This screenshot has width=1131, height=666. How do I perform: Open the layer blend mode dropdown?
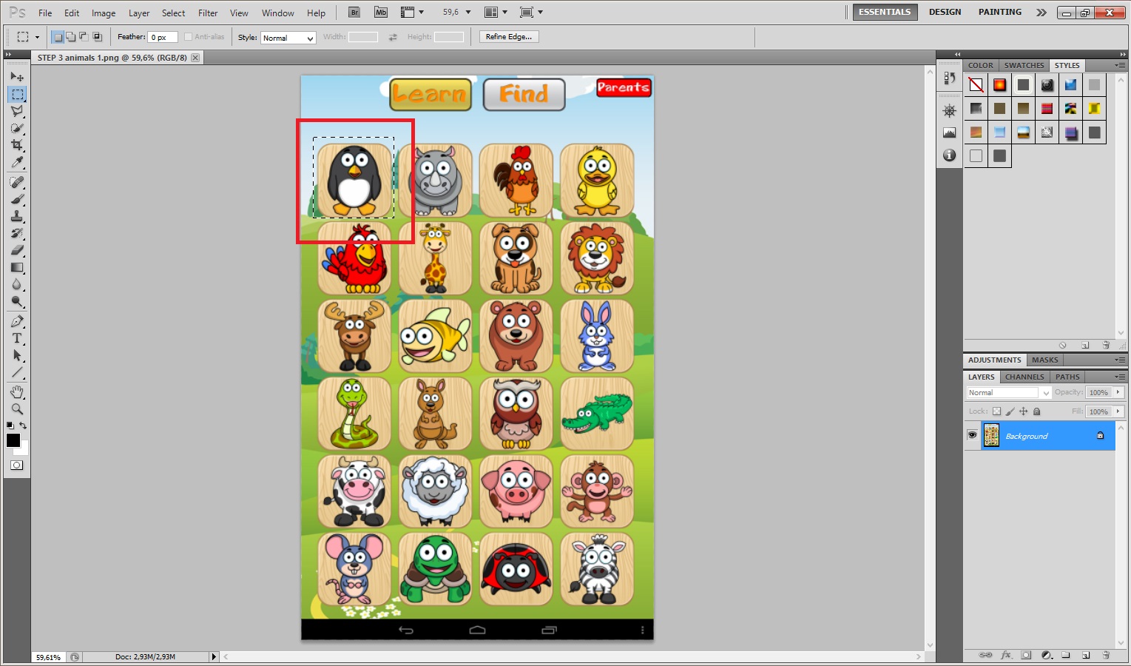pos(1009,393)
